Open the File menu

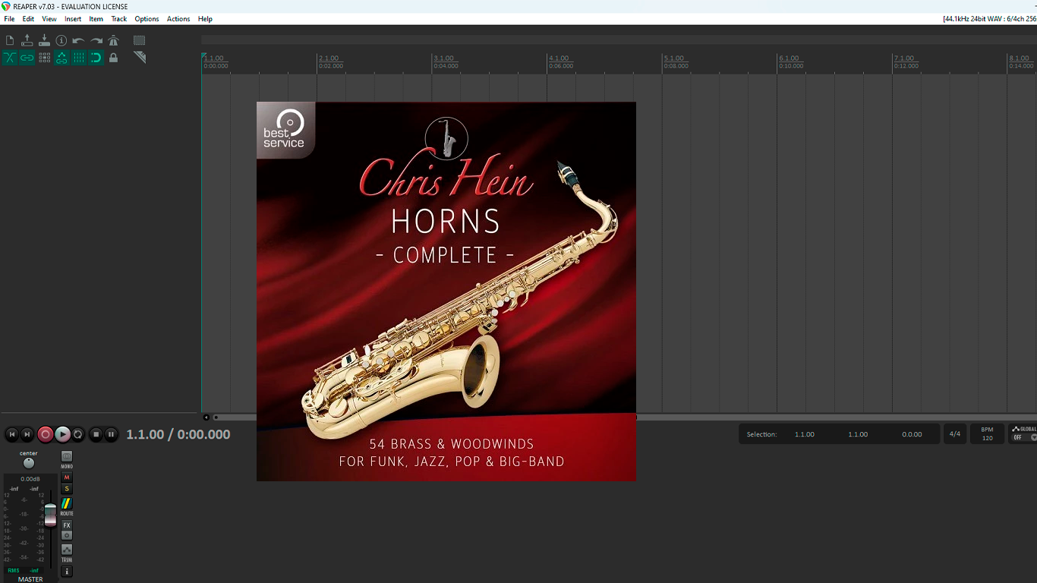pyautogui.click(x=9, y=19)
